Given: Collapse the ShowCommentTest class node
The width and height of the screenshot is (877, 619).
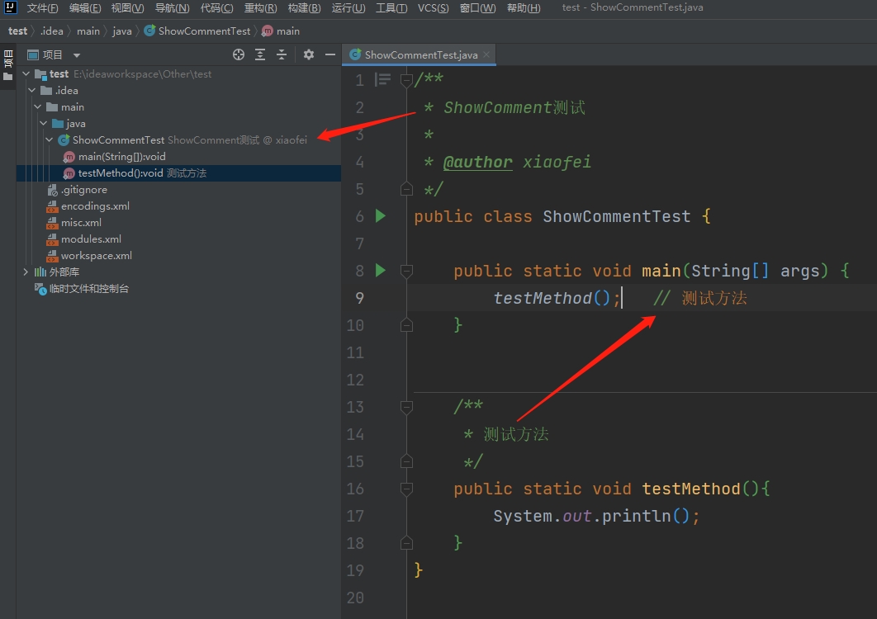Looking at the screenshot, I should 50,140.
